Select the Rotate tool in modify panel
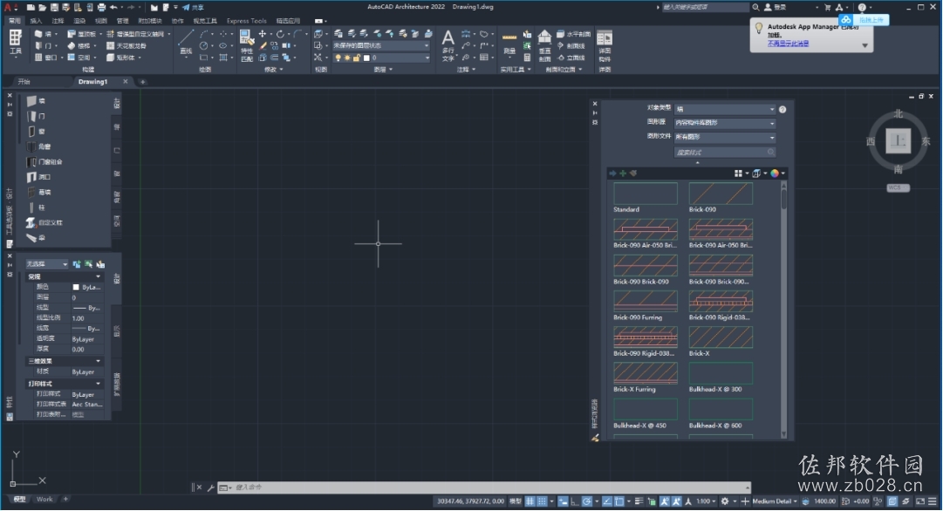 click(x=280, y=34)
